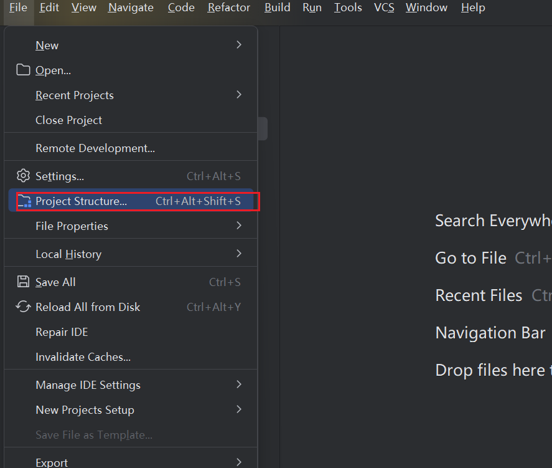The height and width of the screenshot is (468, 552).
Task: Choose Invalidate Caches menu entry
Action: 83,357
